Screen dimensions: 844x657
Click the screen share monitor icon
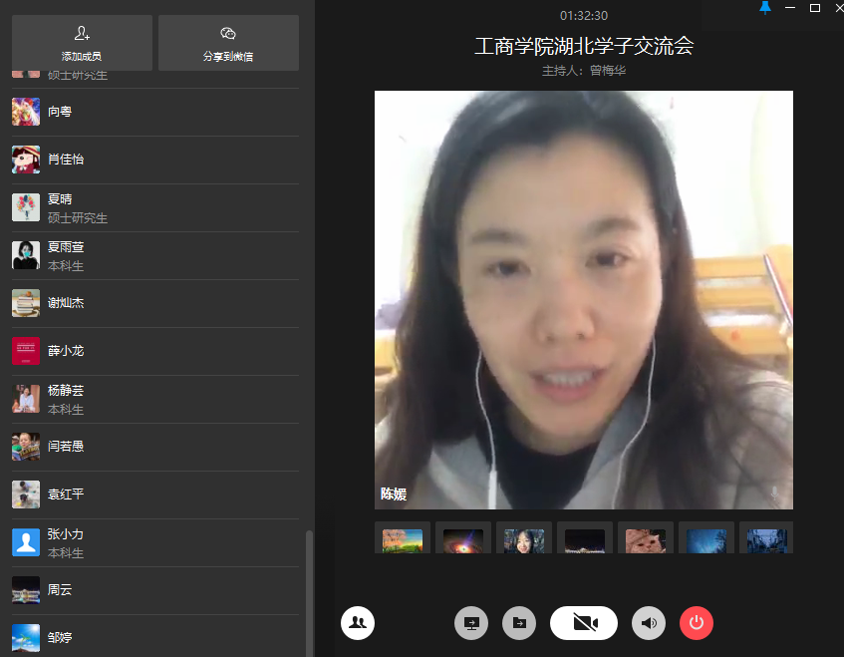tap(471, 623)
